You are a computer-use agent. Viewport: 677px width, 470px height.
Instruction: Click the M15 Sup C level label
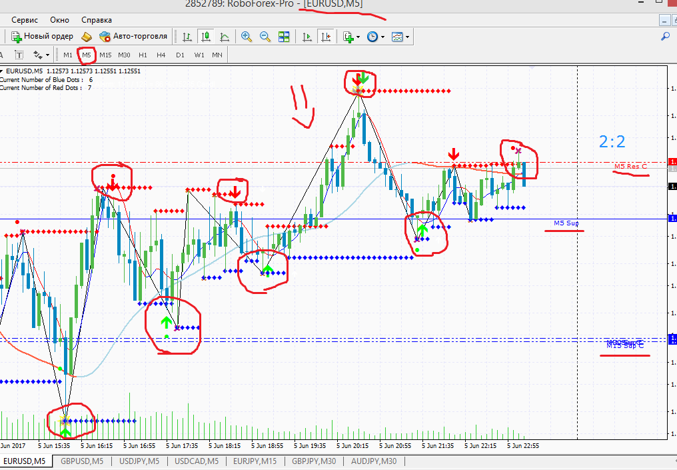[625, 345]
